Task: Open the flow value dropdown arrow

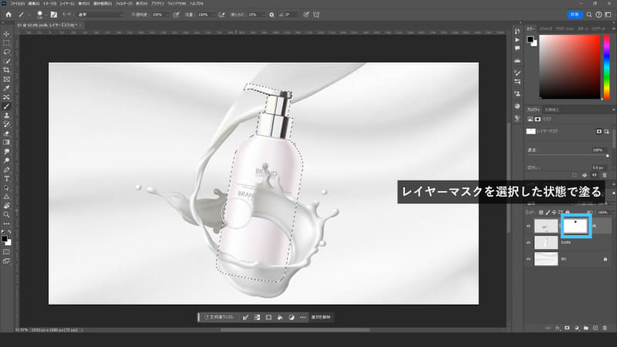Action: click(x=213, y=15)
